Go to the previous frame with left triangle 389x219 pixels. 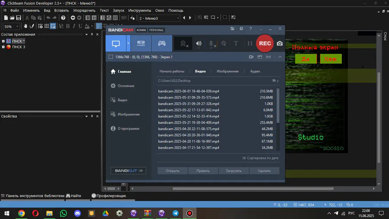pos(184,18)
